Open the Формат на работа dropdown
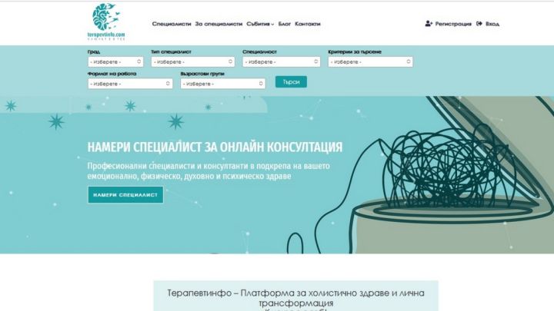This screenshot has height=311, width=554. coord(130,84)
